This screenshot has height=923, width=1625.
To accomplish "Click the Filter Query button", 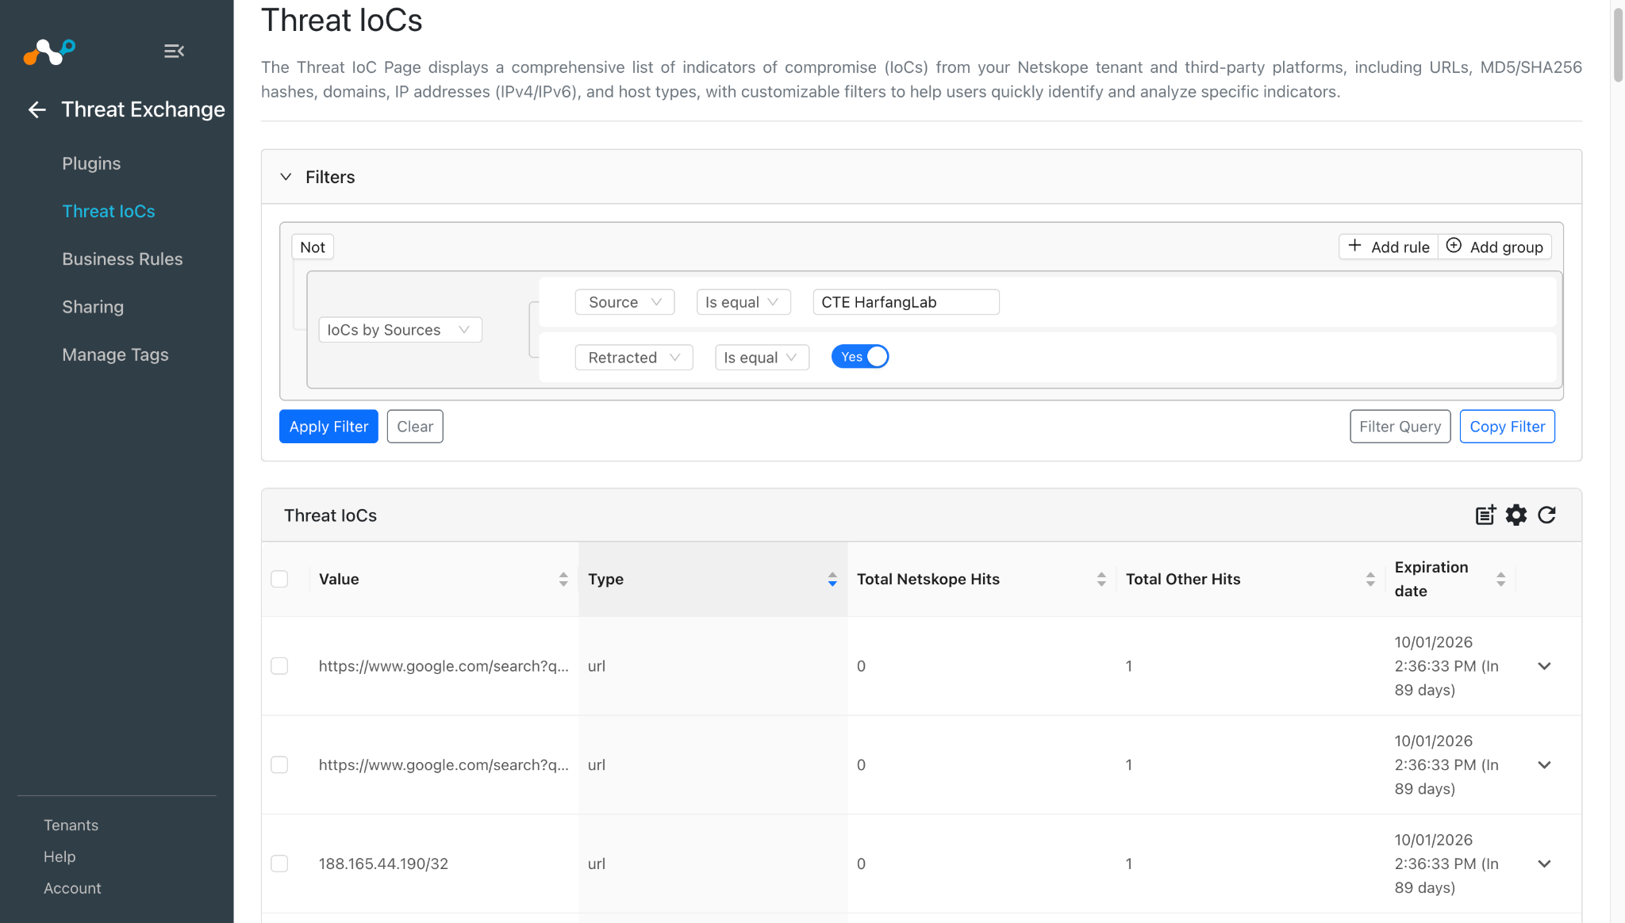I will coord(1400,427).
